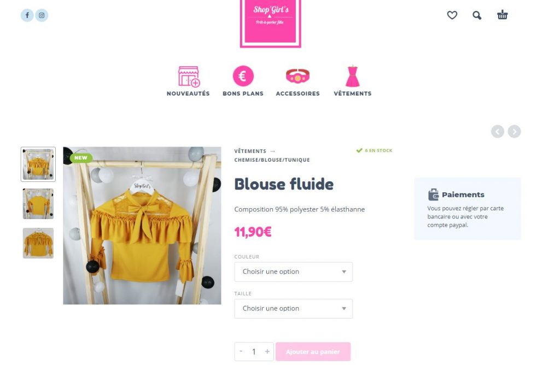Decrease quantity with minus button
Screen dimensions: 560x365
[x=241, y=351]
